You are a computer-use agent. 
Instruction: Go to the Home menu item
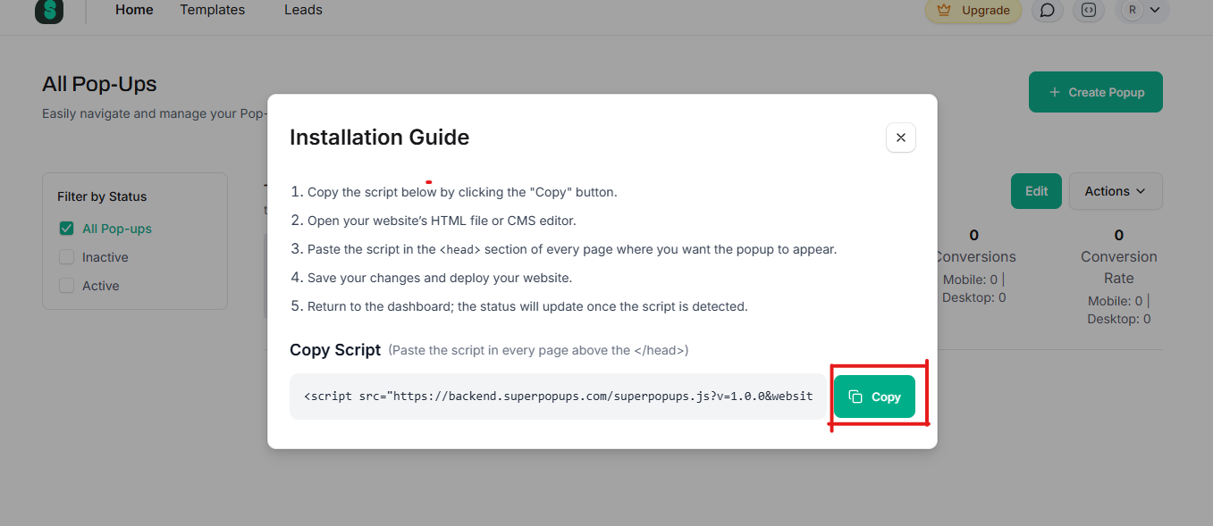pos(133,10)
